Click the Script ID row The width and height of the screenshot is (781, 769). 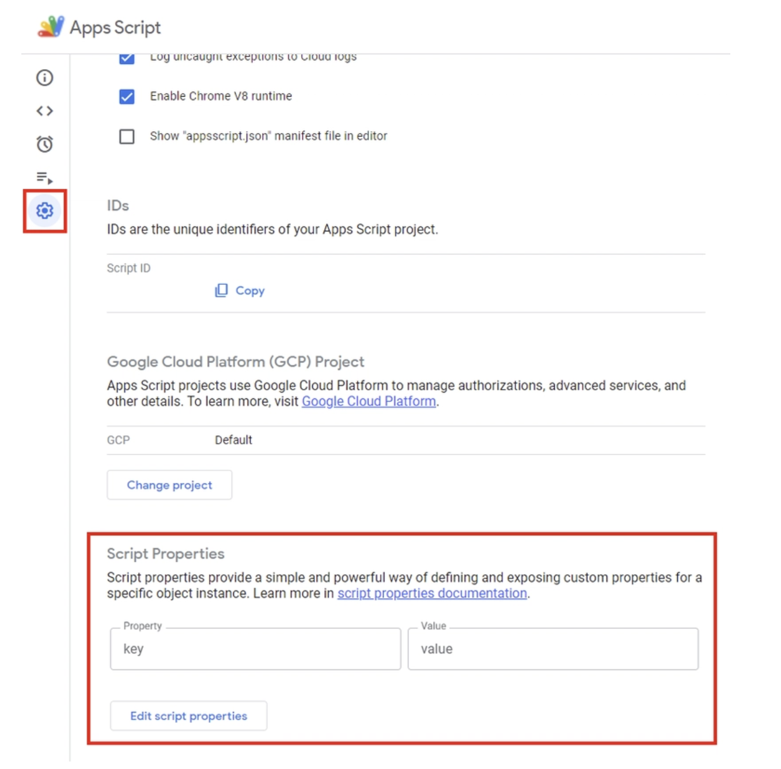(x=128, y=268)
